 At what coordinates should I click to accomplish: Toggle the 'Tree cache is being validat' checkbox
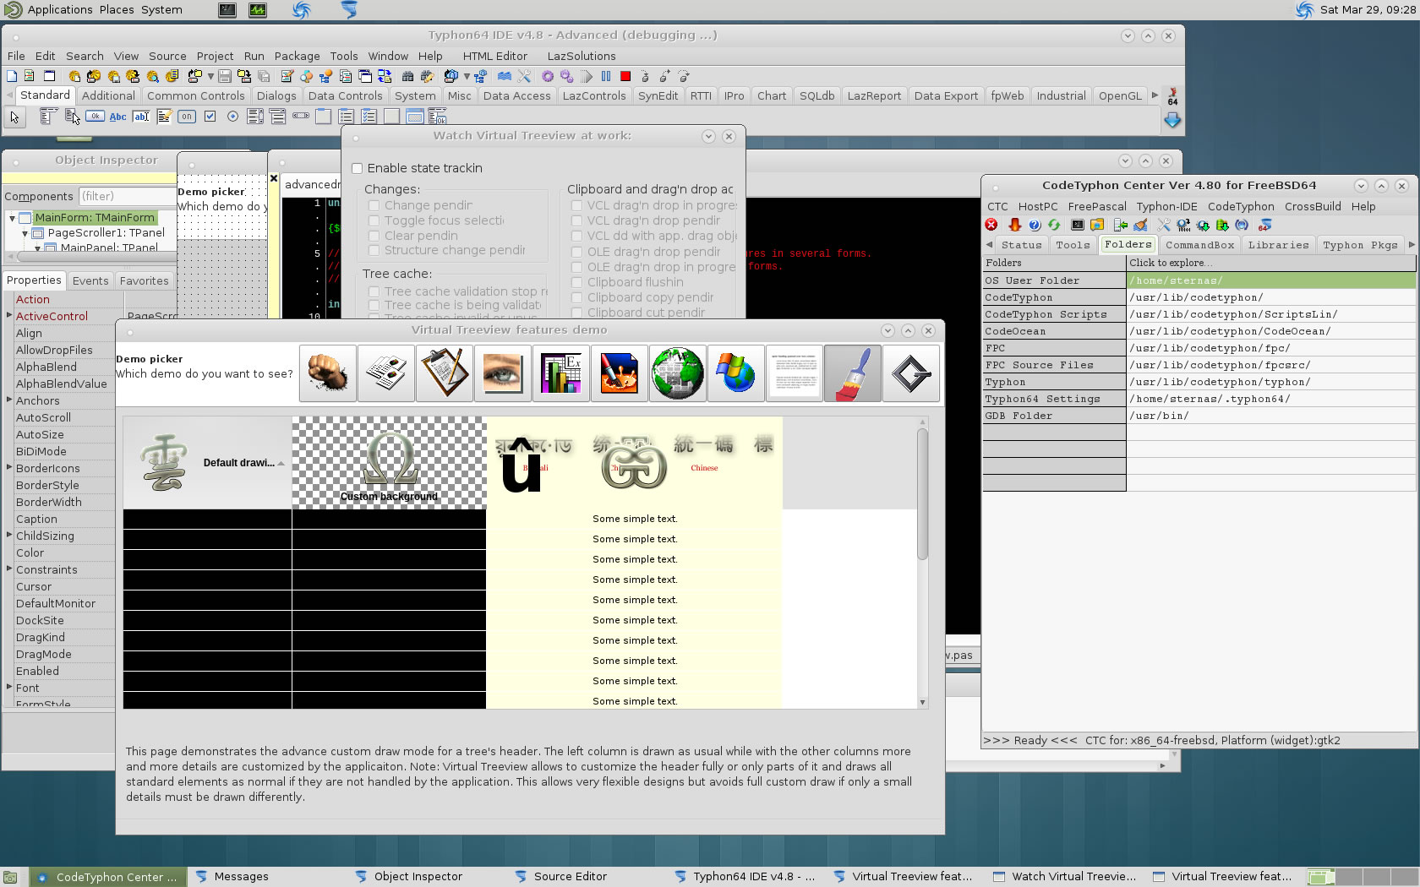pos(374,305)
